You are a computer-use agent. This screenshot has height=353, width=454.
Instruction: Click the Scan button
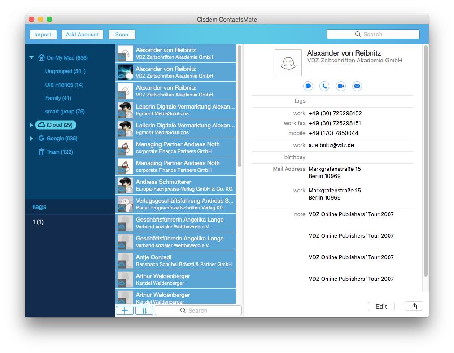(x=122, y=35)
